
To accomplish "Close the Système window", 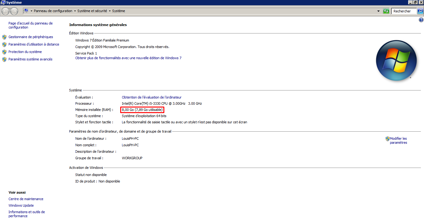I will click(x=421, y=2).
